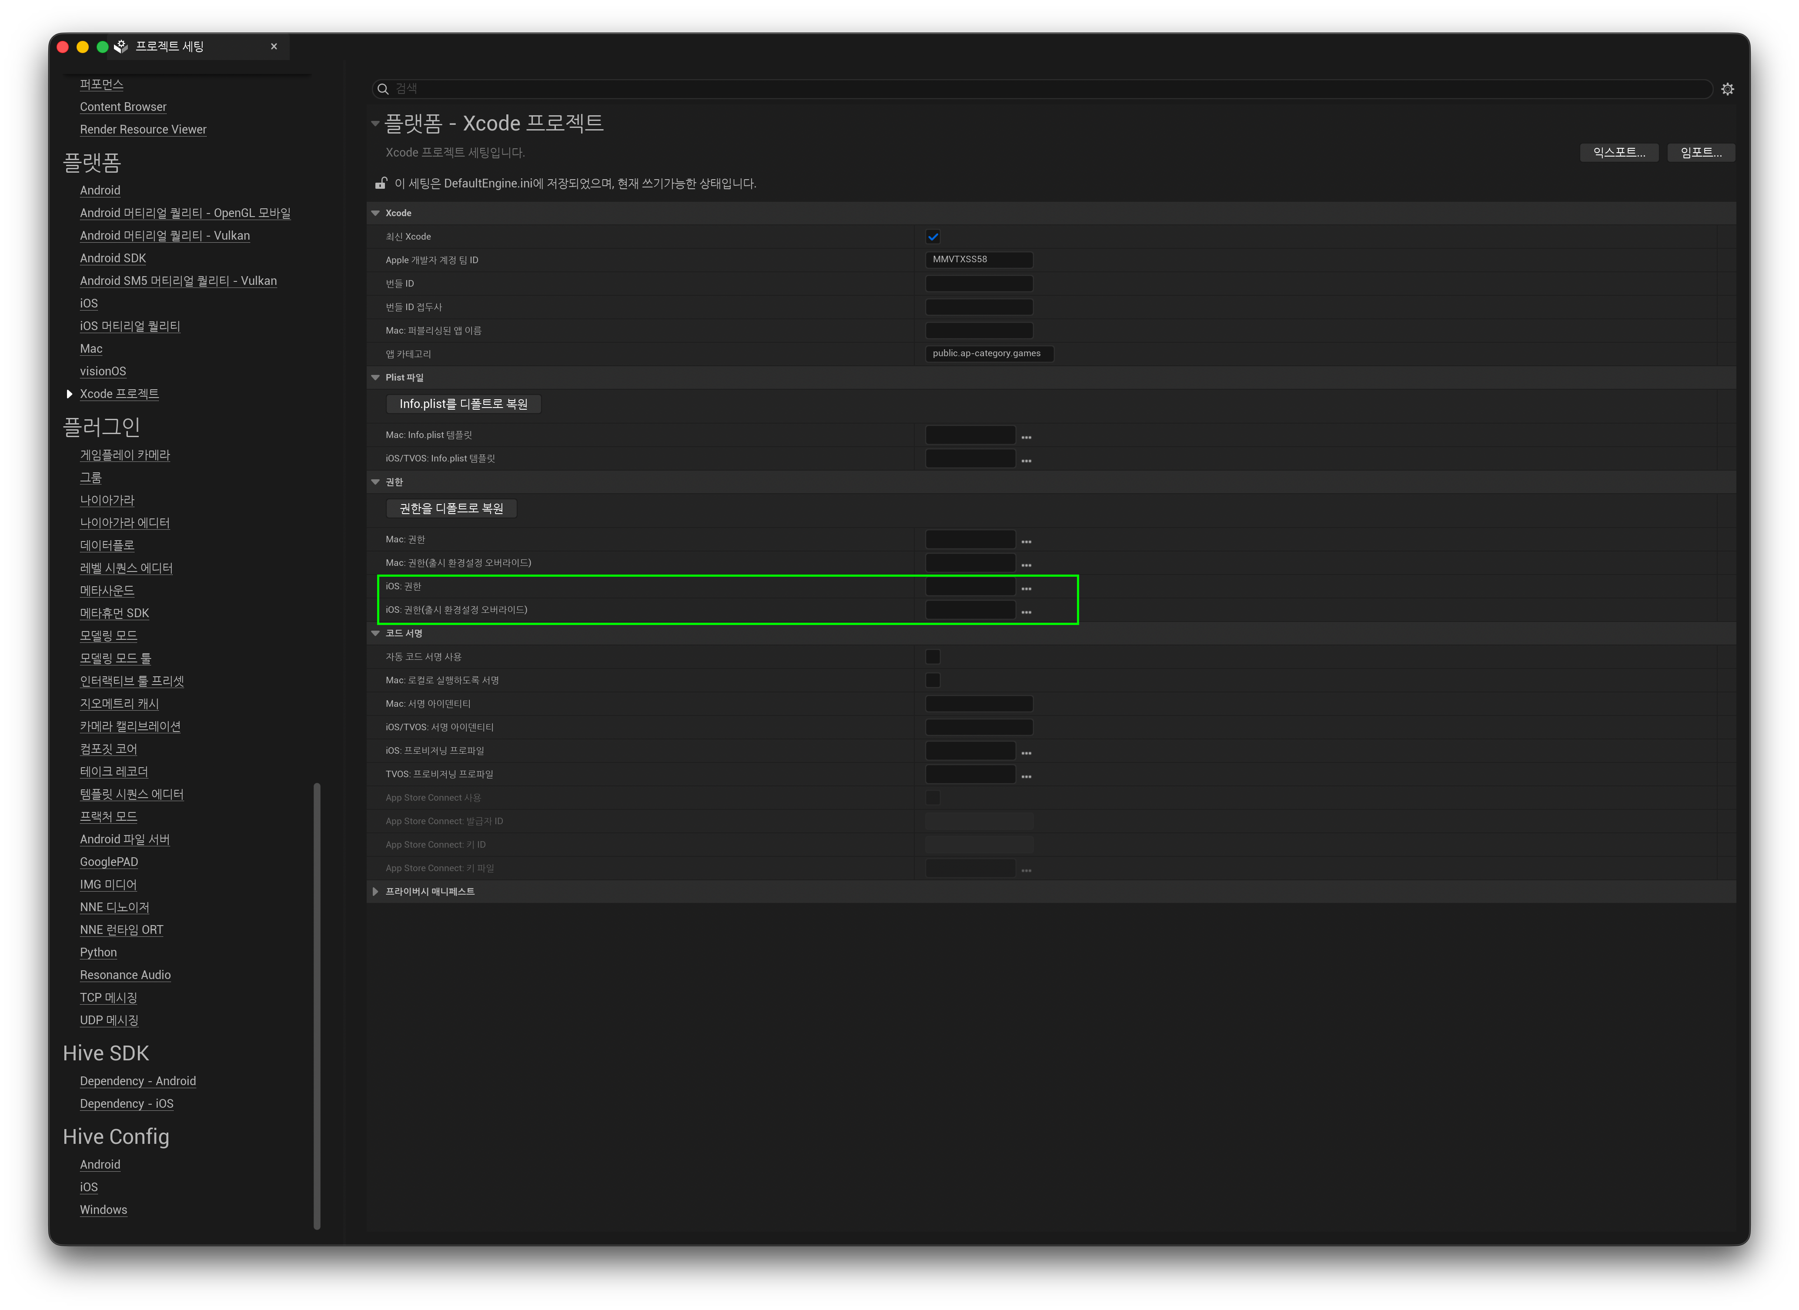This screenshot has width=1799, height=1310.
Task: Click Mac: 퍼블리싱된 앱 이름 field
Action: pos(979,331)
